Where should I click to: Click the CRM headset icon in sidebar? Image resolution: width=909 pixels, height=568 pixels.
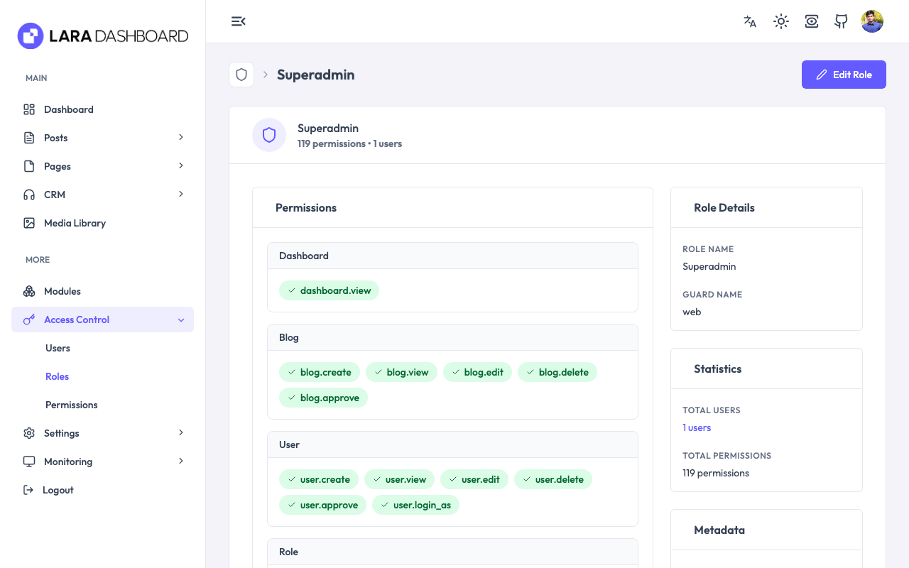[x=29, y=195]
